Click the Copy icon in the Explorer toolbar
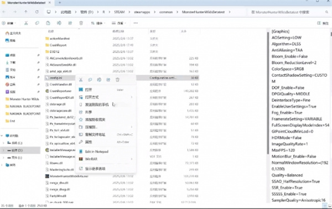The width and height of the screenshot is (332, 209). click(37, 23)
